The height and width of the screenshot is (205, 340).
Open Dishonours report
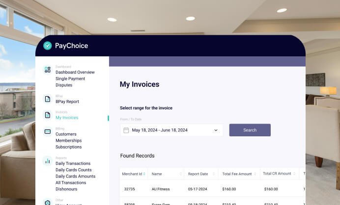tap(66, 189)
